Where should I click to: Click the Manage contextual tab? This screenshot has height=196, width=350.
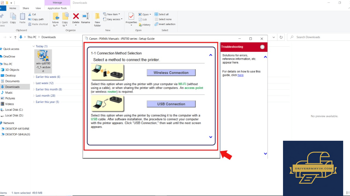[x=57, y=3]
